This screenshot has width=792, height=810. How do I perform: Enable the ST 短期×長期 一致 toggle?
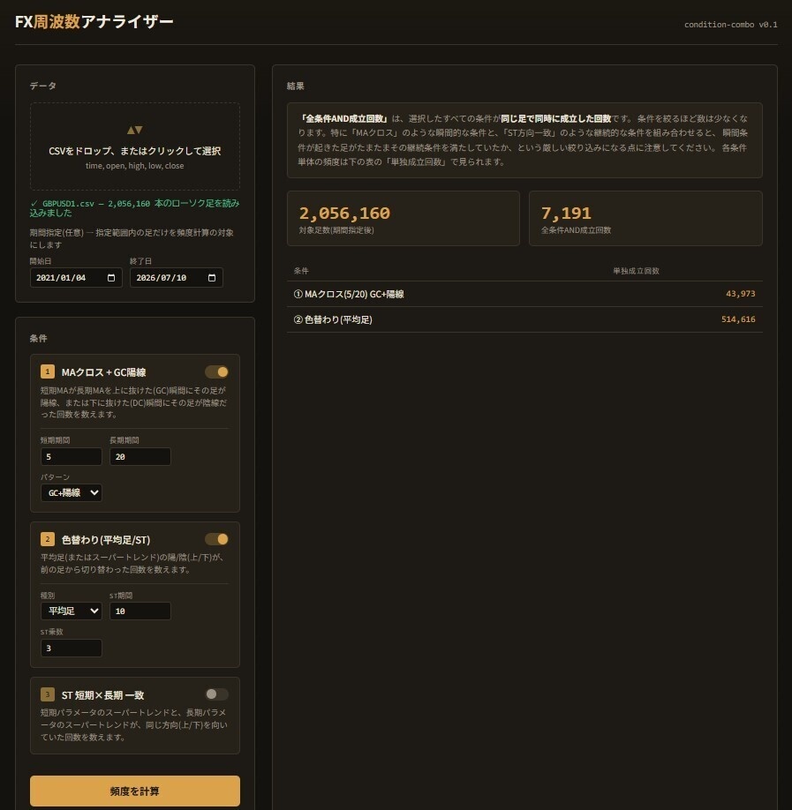coord(216,694)
